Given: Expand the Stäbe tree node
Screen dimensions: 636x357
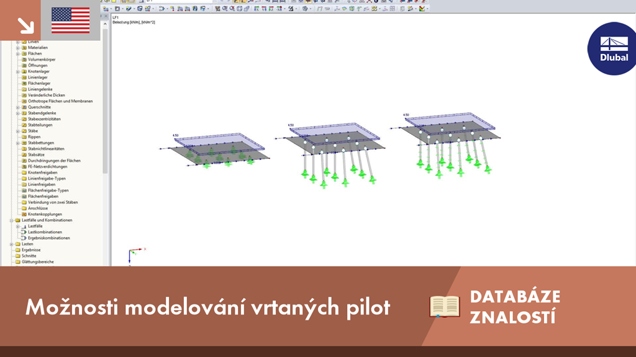Looking at the screenshot, I should (x=18, y=131).
